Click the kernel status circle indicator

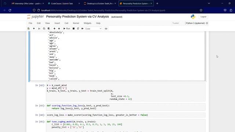[x=207, y=23]
